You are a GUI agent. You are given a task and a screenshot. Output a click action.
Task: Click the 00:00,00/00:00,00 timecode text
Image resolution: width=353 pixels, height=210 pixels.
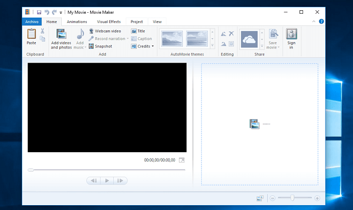(160, 160)
